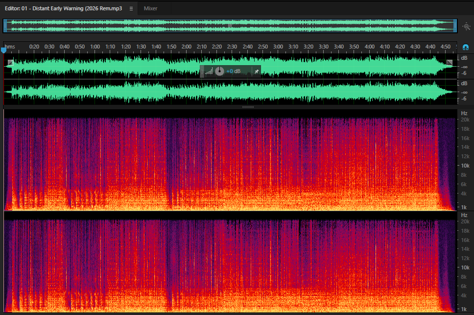Screen dimensions: 474x315
Task: Click the volume bars icon in the HUD
Action: point(209,71)
